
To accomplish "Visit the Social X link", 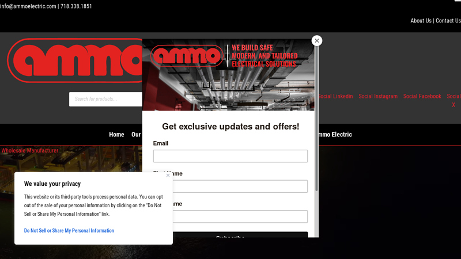I will [454, 100].
